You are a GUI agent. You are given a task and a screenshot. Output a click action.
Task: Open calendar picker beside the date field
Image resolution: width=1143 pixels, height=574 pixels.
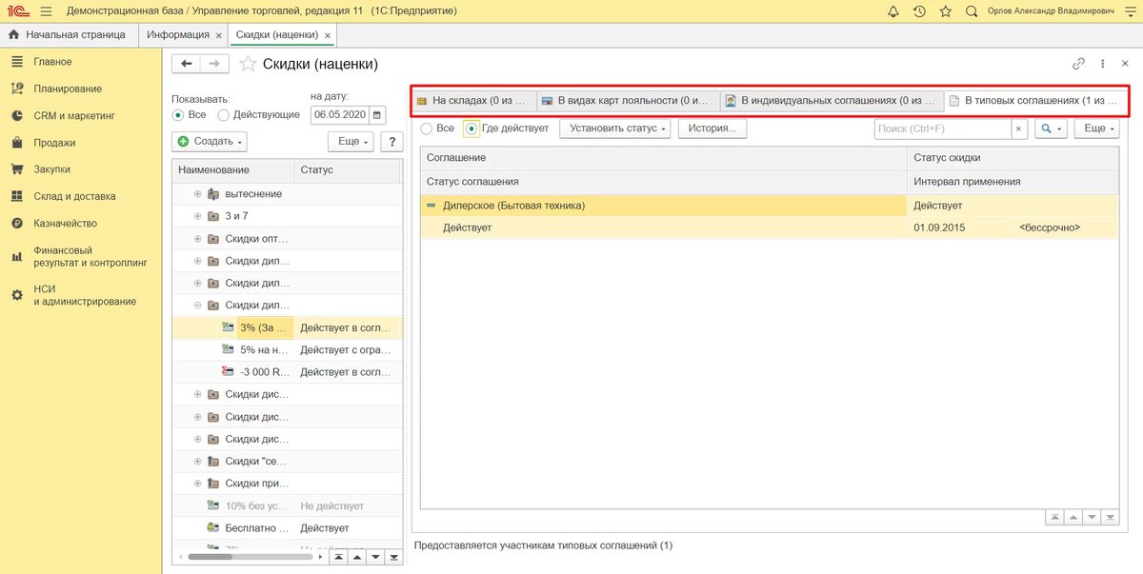pyautogui.click(x=377, y=114)
